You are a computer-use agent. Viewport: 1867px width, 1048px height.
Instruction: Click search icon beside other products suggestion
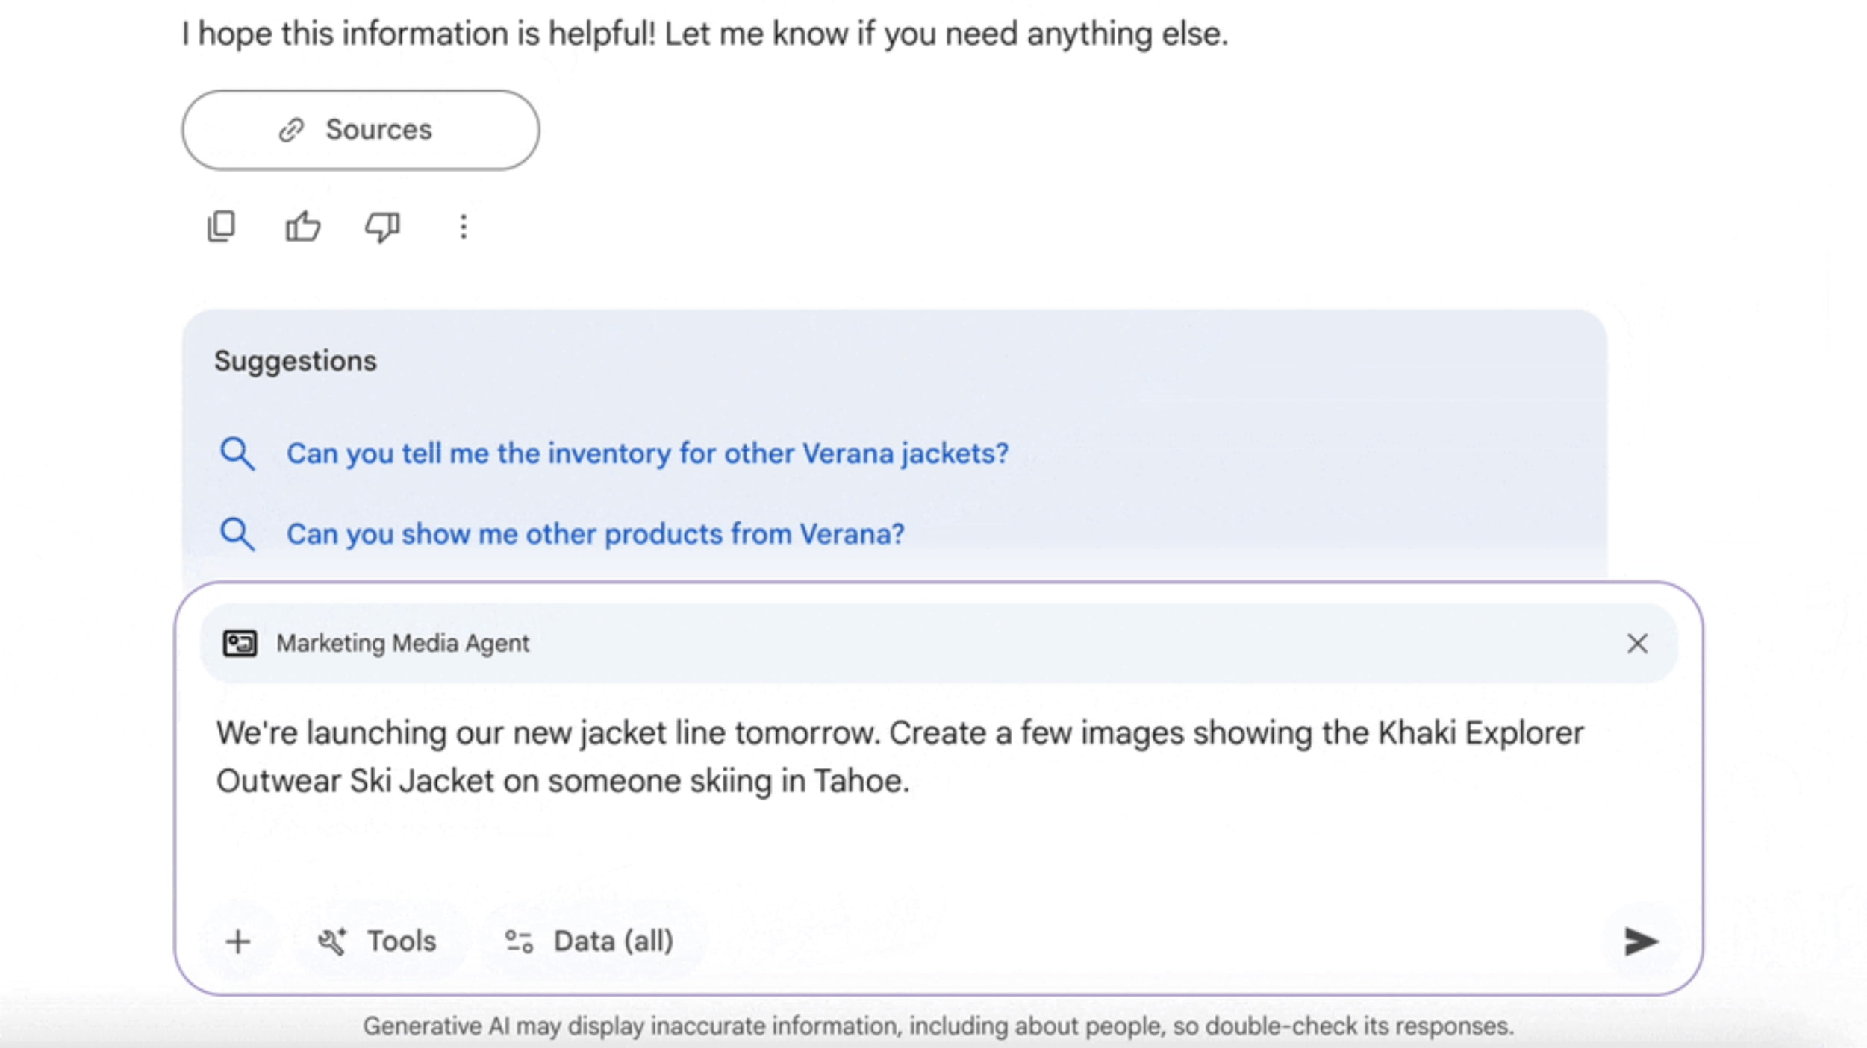pos(237,534)
